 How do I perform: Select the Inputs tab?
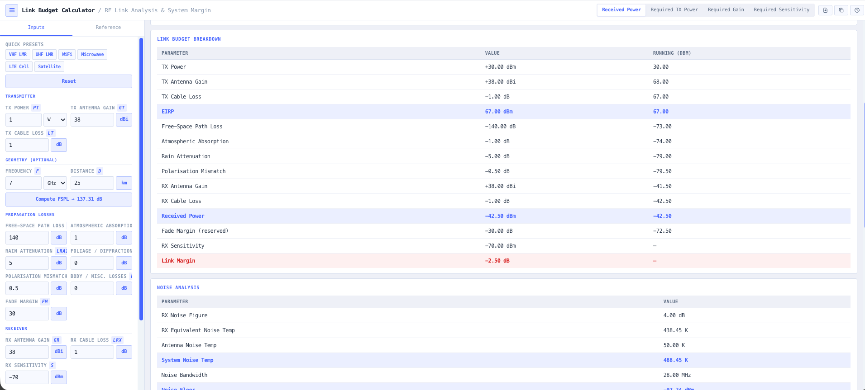coord(36,28)
